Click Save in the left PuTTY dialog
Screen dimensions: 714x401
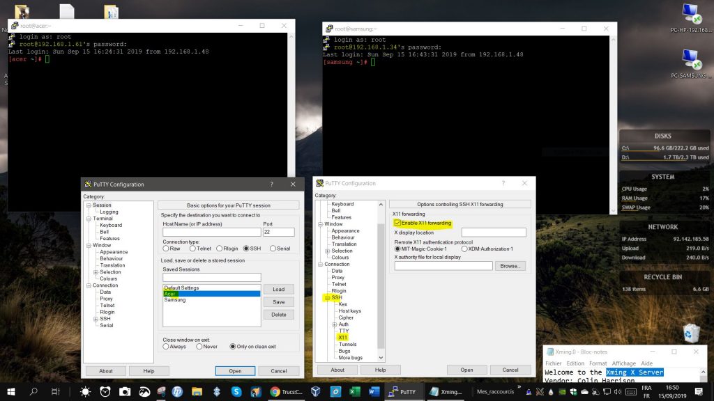tap(279, 302)
